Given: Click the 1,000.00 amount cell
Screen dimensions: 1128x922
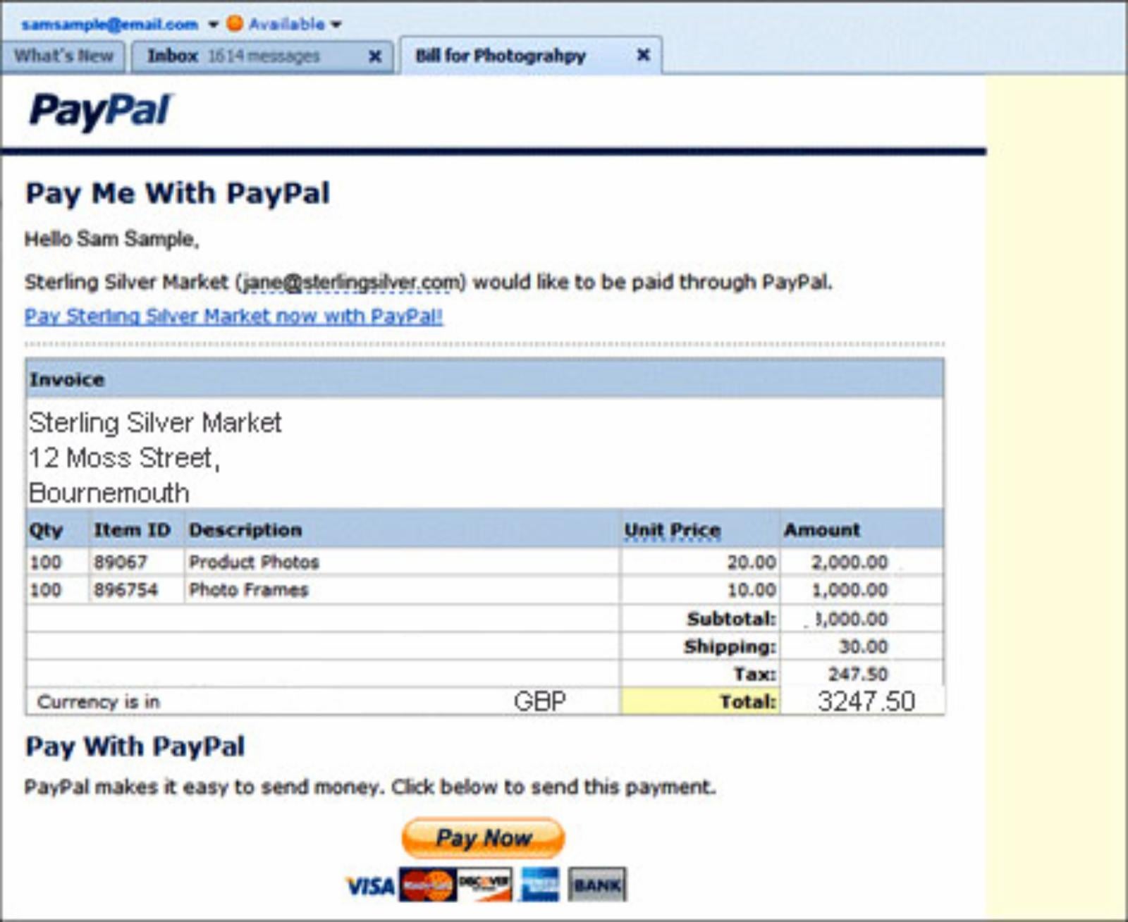Looking at the screenshot, I should coord(849,589).
